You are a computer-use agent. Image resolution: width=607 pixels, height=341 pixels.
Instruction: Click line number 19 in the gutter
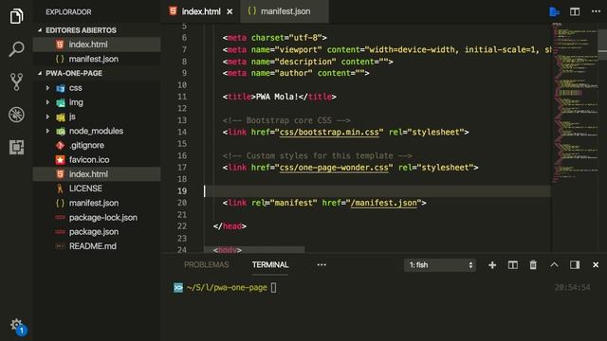click(x=182, y=191)
